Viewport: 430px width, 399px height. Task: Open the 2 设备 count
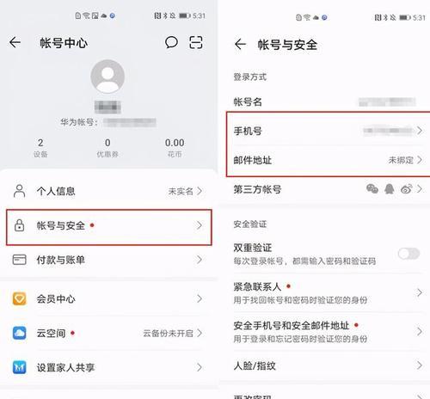tap(40, 148)
